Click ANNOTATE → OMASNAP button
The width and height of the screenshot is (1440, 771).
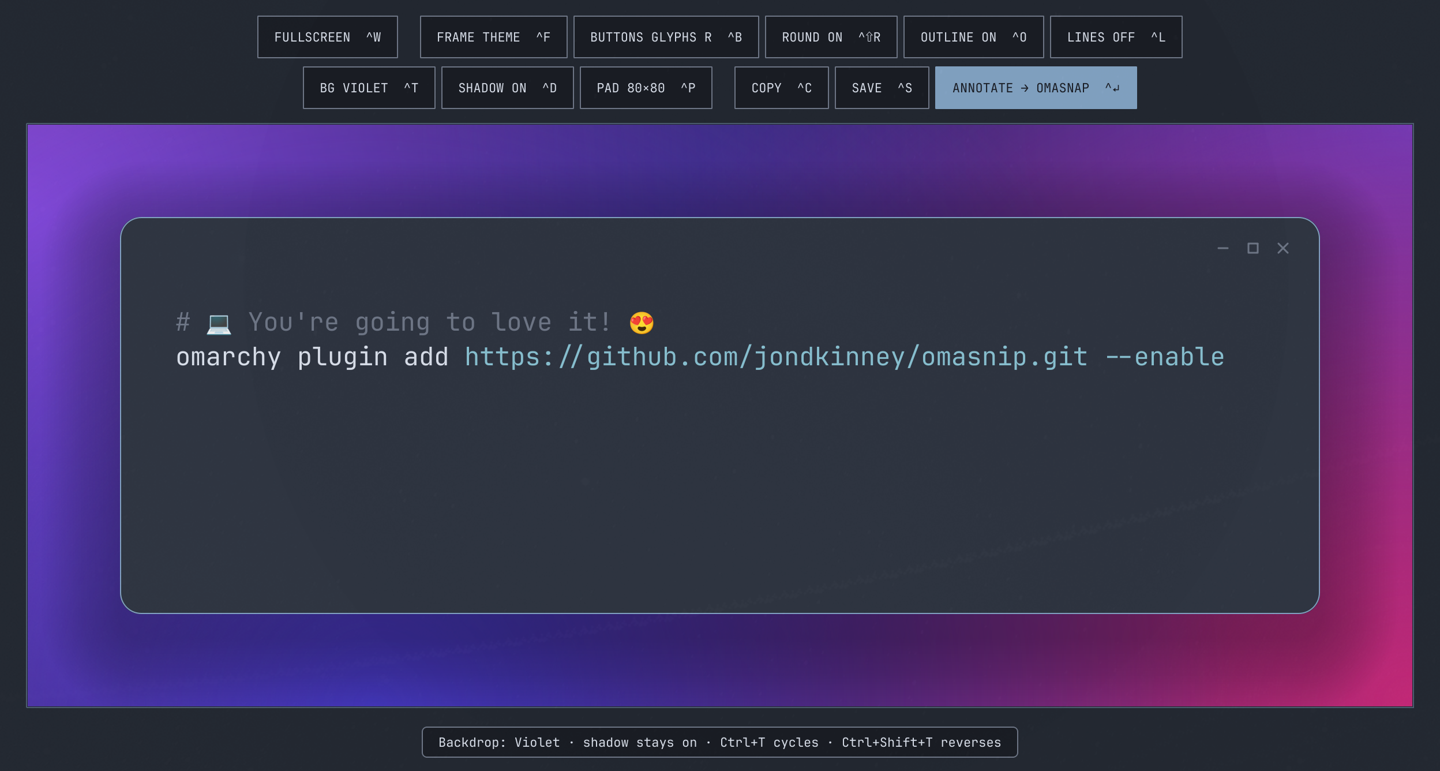[x=1036, y=88]
